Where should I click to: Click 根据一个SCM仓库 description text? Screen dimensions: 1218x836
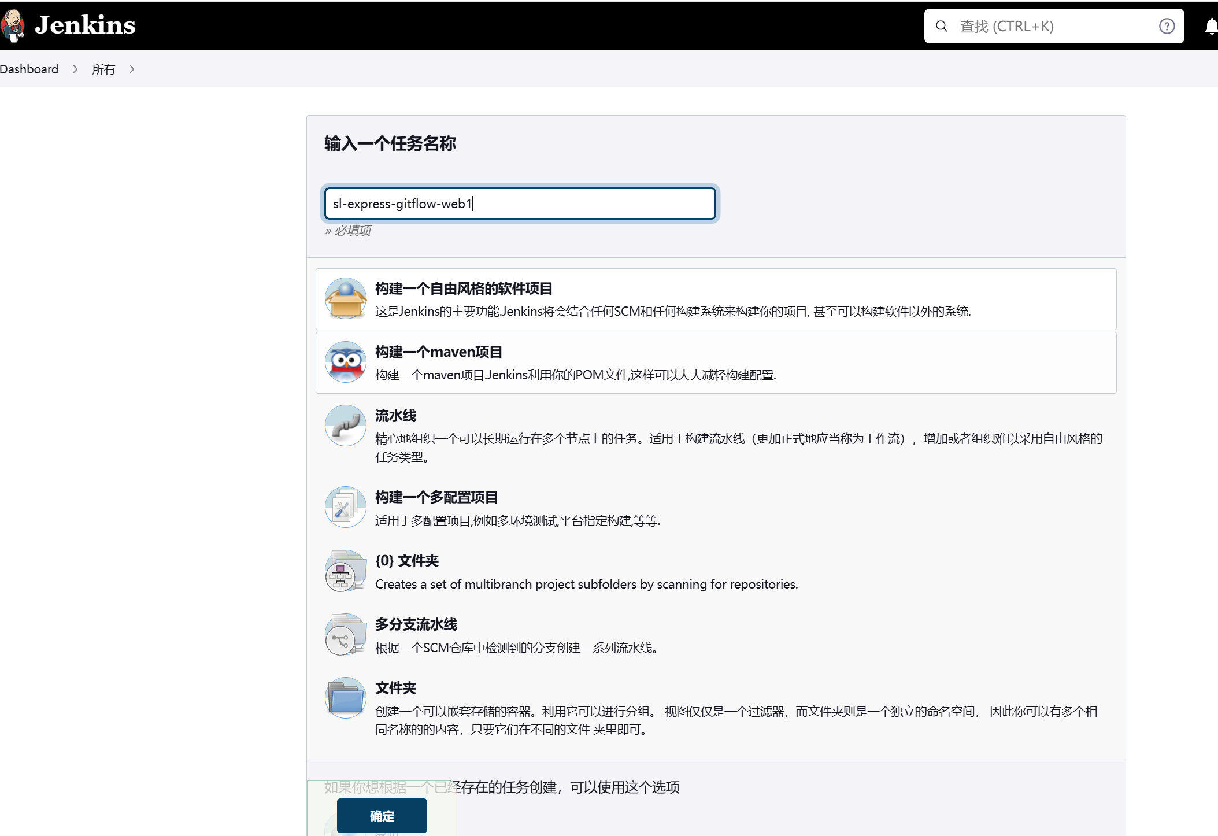(517, 648)
